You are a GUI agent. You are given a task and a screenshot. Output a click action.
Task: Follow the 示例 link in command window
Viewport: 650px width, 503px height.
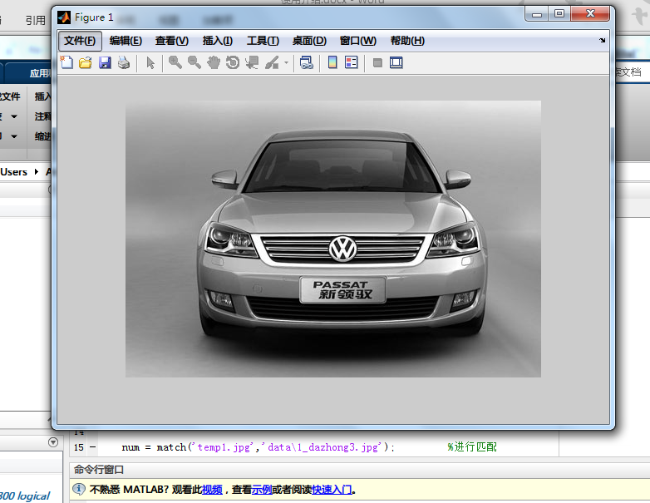(x=262, y=490)
